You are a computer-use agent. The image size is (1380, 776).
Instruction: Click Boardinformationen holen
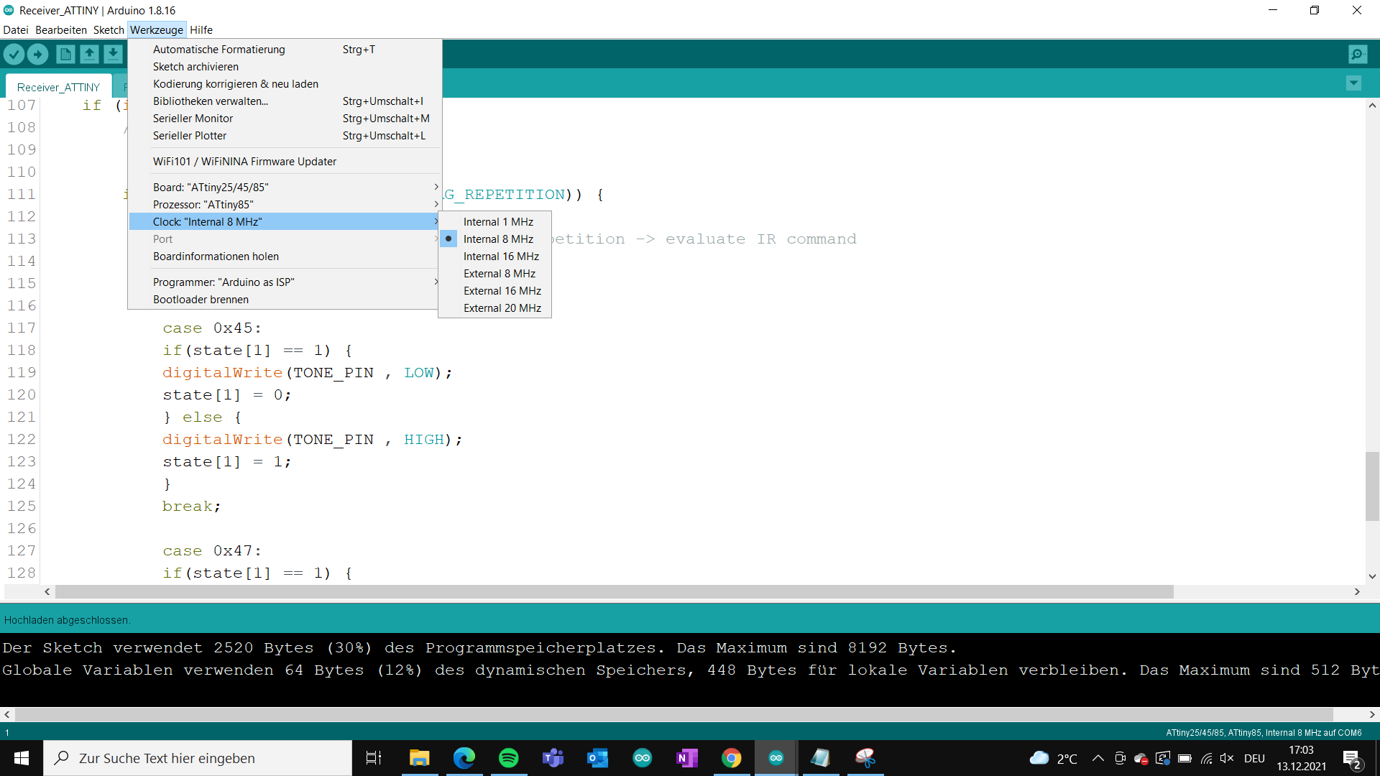(285, 257)
